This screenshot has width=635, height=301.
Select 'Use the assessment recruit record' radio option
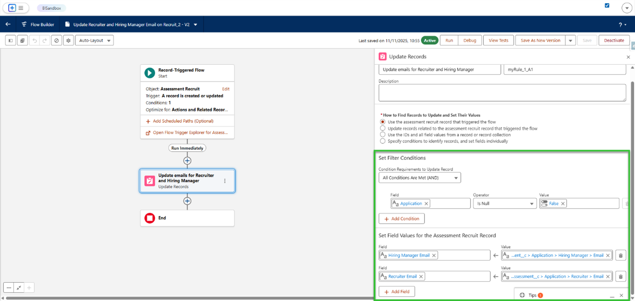383,122
